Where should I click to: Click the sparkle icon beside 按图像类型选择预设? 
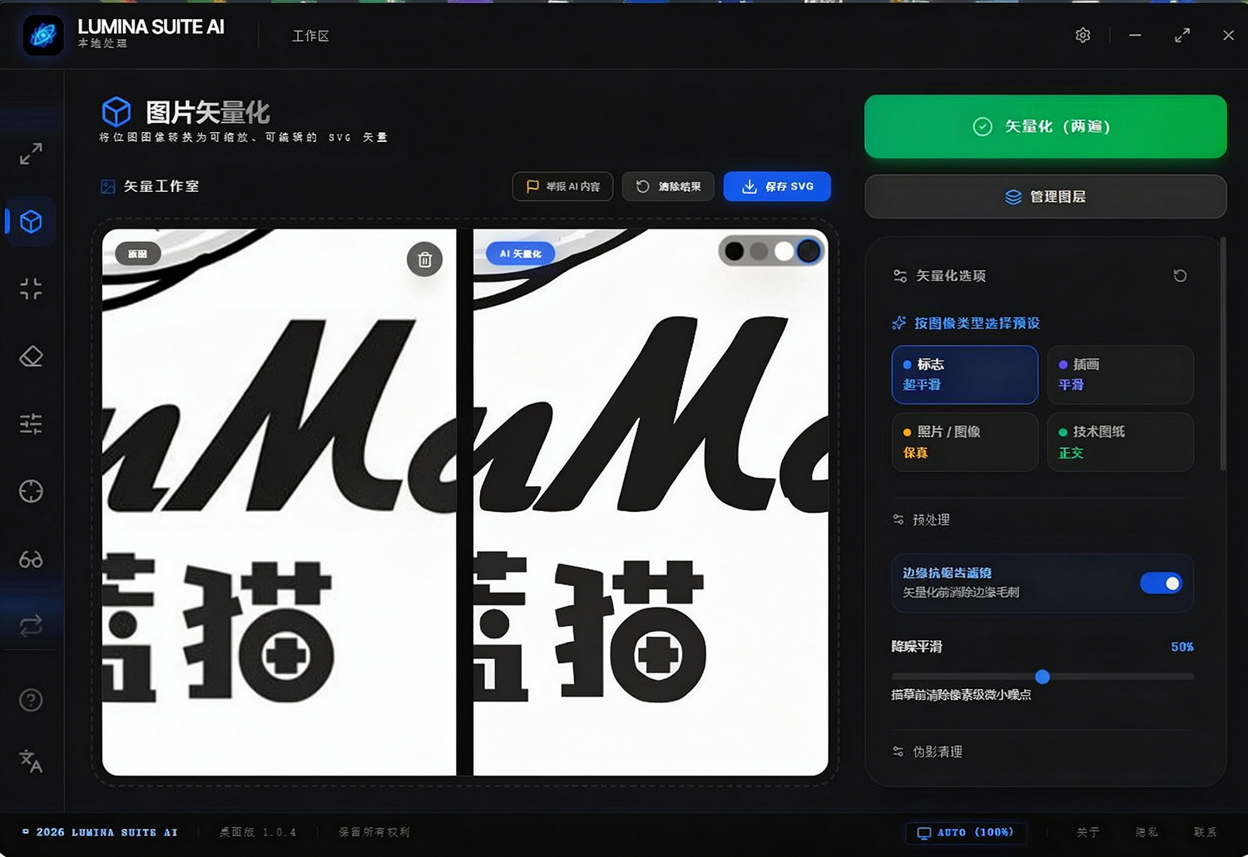click(x=899, y=323)
